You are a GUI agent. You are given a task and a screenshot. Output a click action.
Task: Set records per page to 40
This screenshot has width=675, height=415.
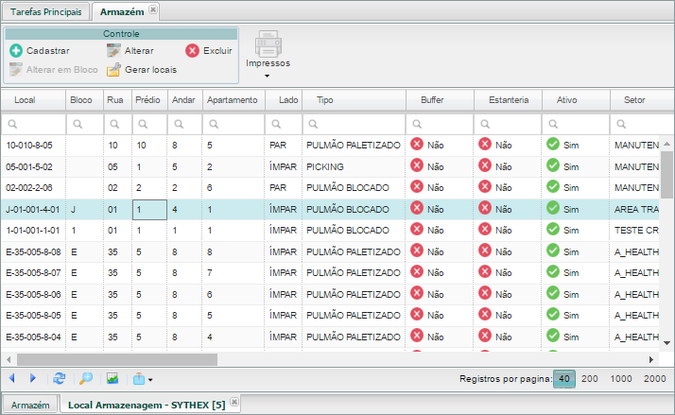tap(564, 379)
